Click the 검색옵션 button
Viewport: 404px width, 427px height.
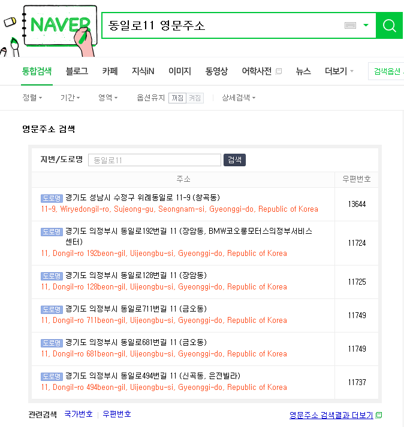pyautogui.click(x=387, y=71)
